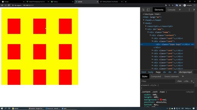Open the Styles tab
Screen dimensions: 197x110
(x=145, y=76)
